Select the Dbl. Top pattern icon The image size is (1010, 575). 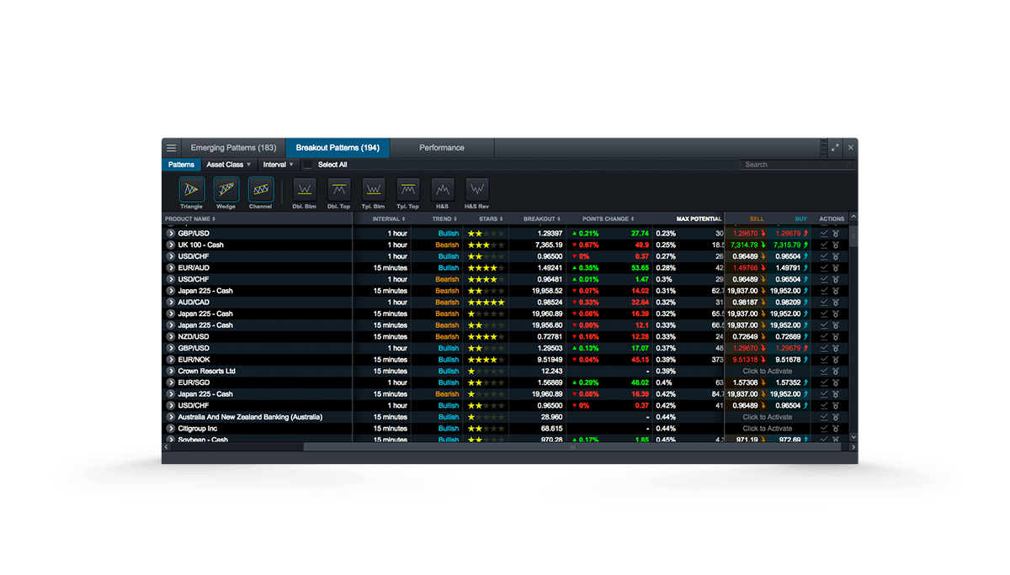point(338,189)
